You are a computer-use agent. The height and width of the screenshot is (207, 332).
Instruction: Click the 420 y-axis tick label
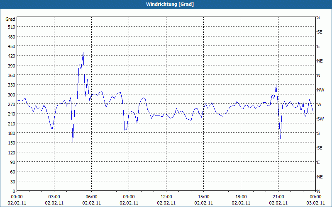click(x=12, y=56)
